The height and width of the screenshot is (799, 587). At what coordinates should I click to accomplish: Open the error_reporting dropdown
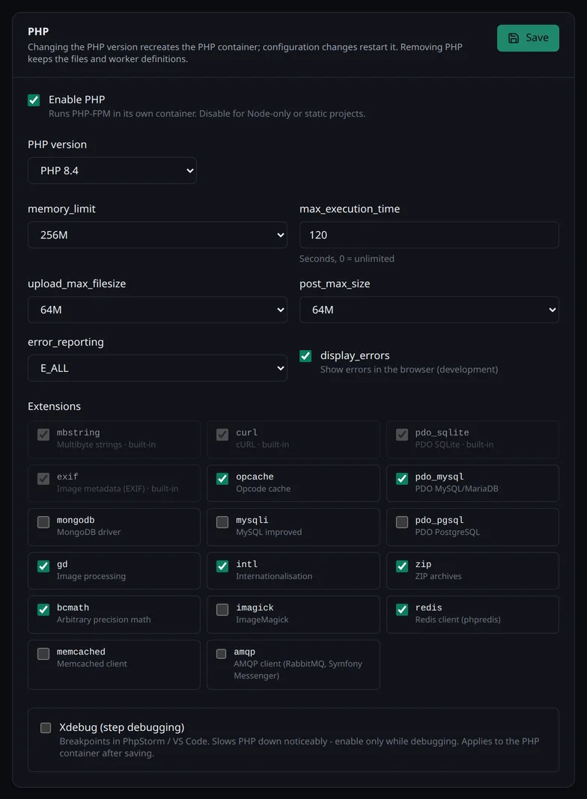pyautogui.click(x=157, y=368)
